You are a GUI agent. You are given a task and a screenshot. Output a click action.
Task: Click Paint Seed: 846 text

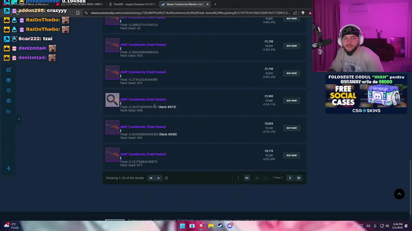131,110
